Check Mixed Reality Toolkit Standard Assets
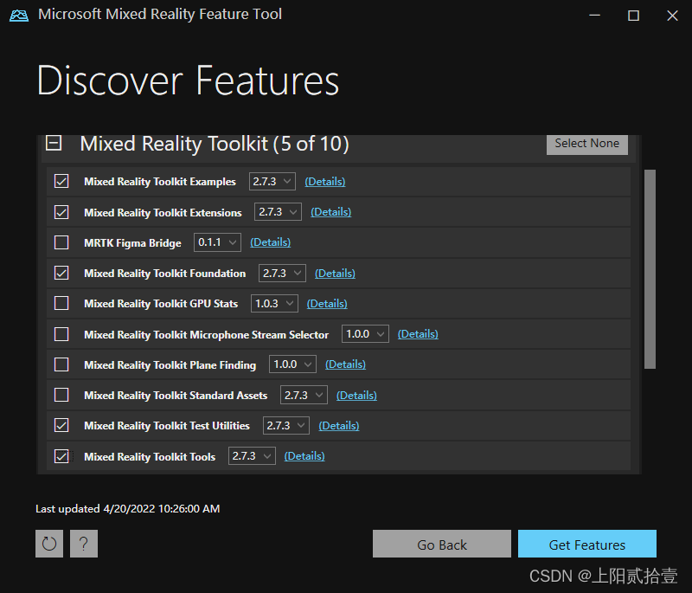 tap(61, 395)
